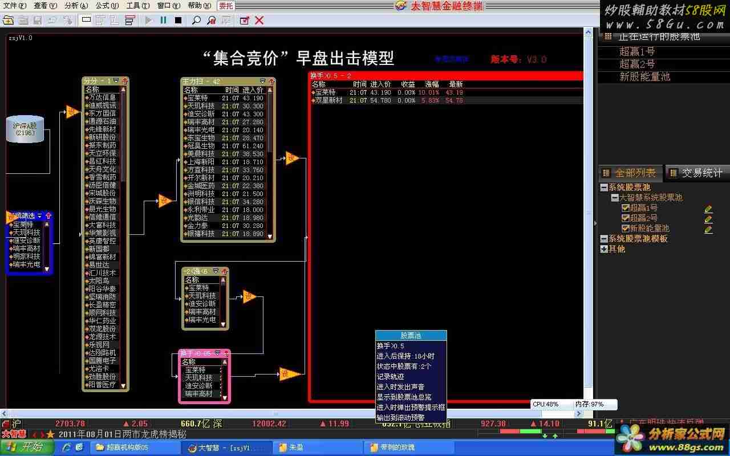Open the 窗口 menu

click(168, 6)
